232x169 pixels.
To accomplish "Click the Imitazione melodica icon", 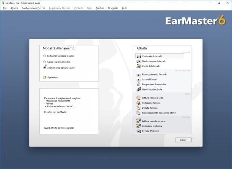I will pos(139,126).
